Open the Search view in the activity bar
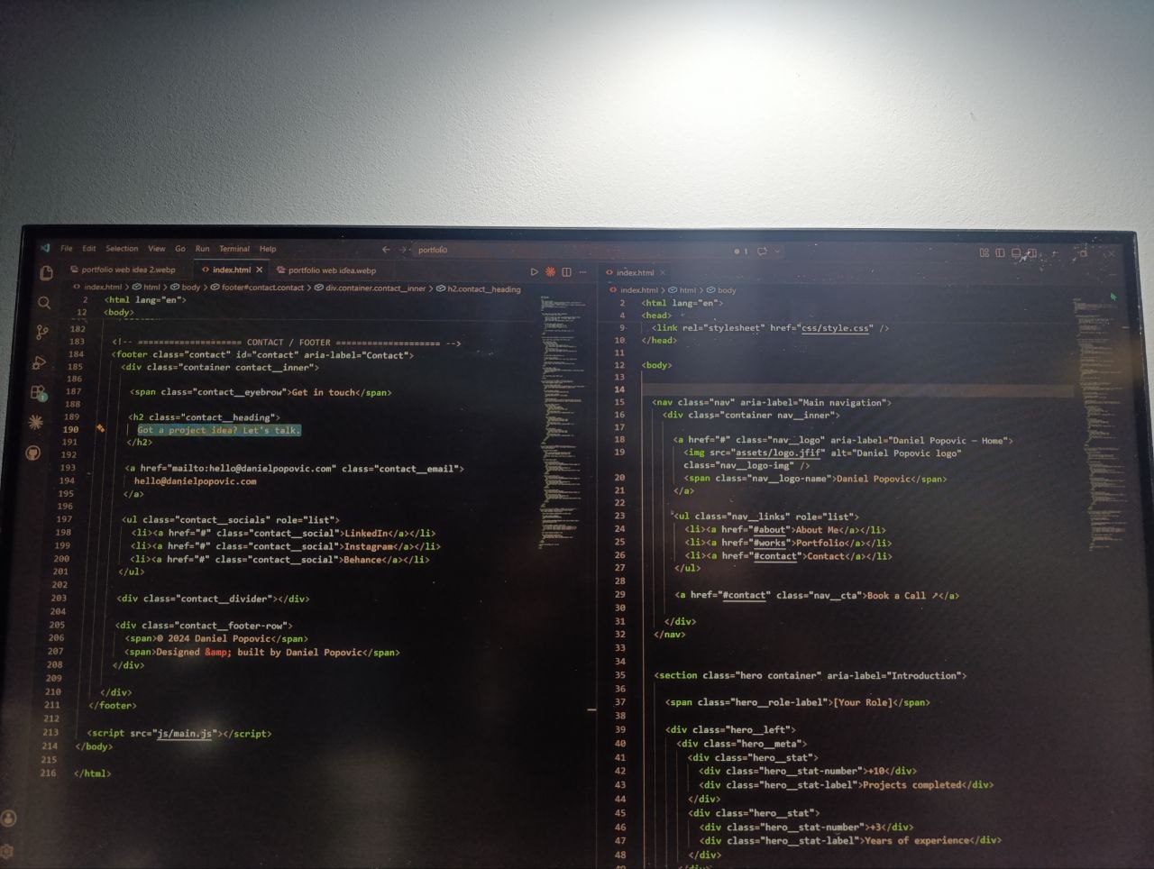The height and width of the screenshot is (869, 1154). coord(44,303)
